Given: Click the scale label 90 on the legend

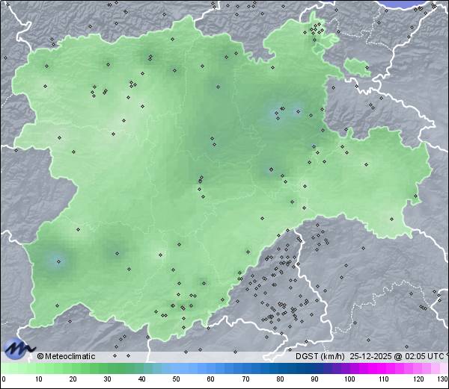Looking at the screenshot, I should pyautogui.click(x=314, y=380).
